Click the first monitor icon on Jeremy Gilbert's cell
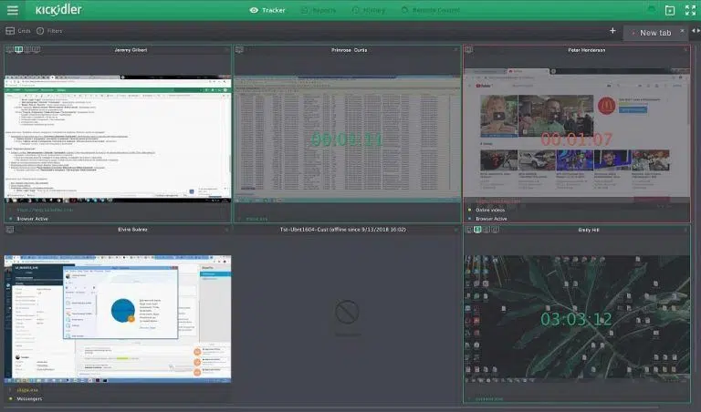The height and width of the screenshot is (412, 701). coord(10,50)
